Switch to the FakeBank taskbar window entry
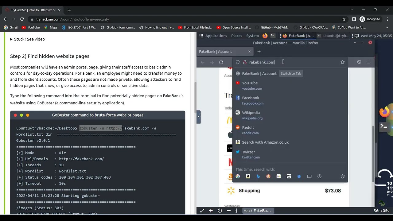Viewport: 393px width, 221px height. [298, 36]
